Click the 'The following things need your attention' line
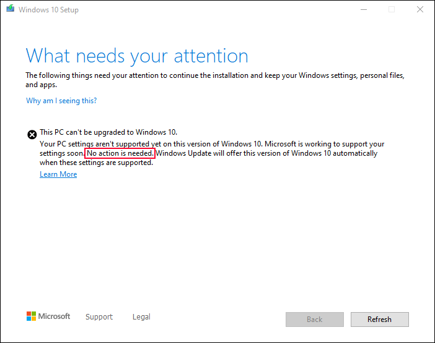The height and width of the screenshot is (343, 435). [x=215, y=75]
